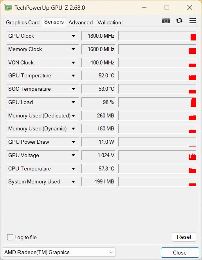Open the System Memory Used dropdown arrow

click(x=73, y=181)
